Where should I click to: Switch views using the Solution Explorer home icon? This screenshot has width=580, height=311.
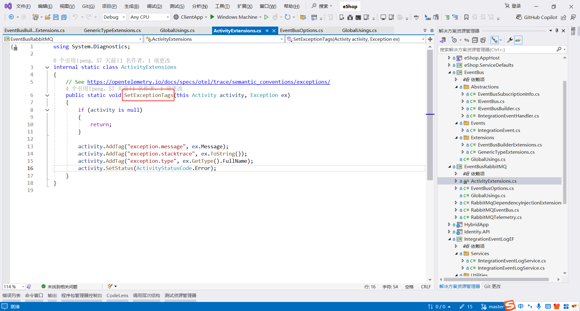(443, 40)
